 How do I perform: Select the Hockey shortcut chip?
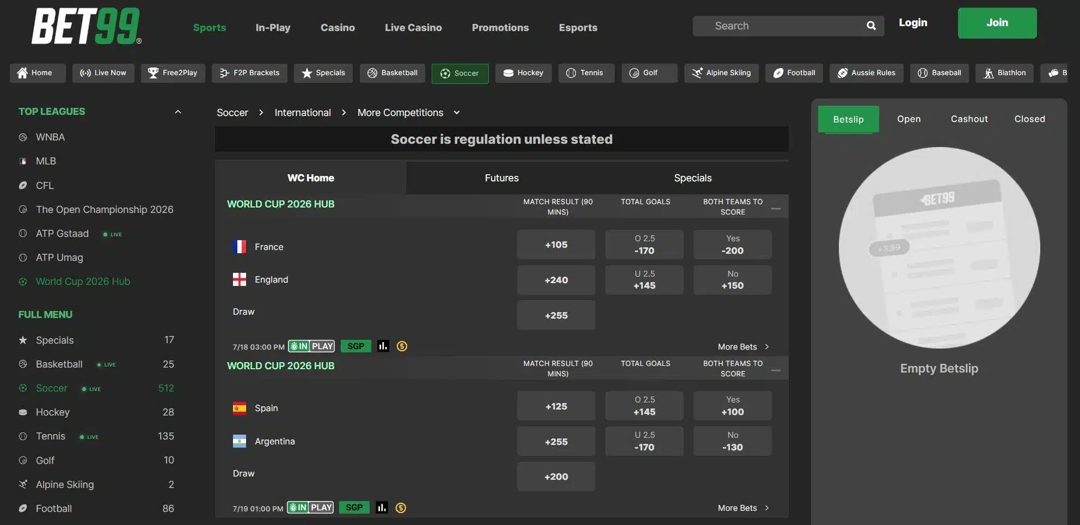coord(523,73)
